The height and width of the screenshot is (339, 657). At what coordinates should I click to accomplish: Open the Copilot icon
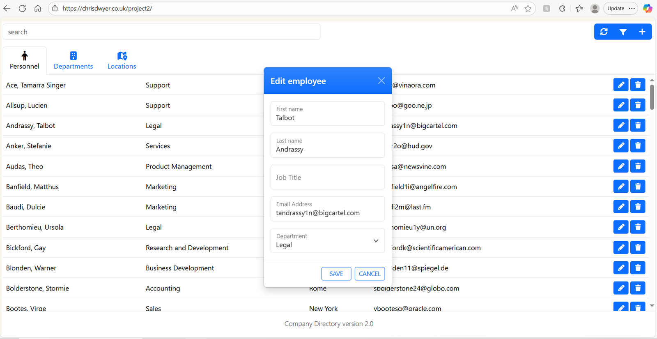click(648, 8)
